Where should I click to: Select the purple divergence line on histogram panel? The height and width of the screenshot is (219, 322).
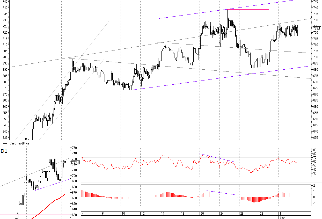point(222,193)
